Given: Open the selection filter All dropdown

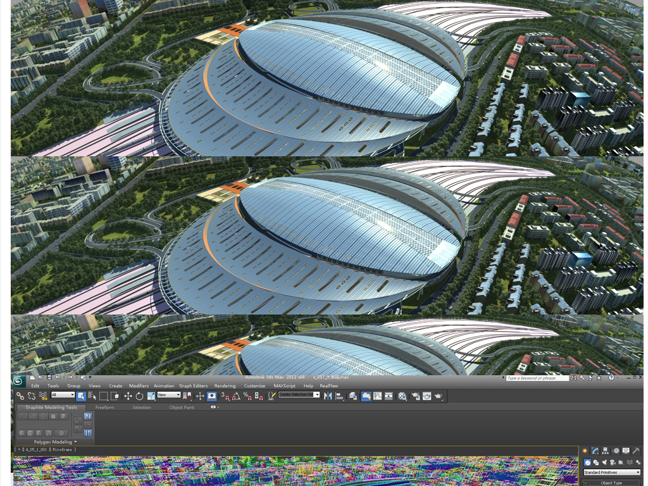Looking at the screenshot, I should pyautogui.click(x=63, y=395).
